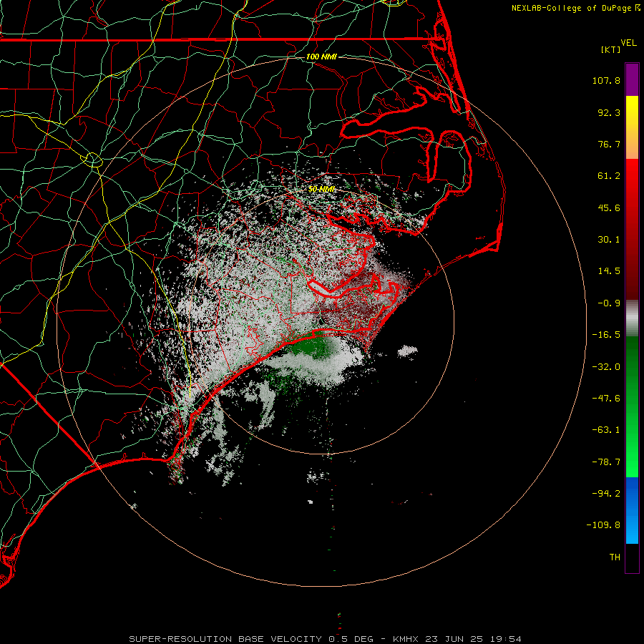Select the 14.5 scale label
Viewport: 644px width, 644px height.
[609, 271]
